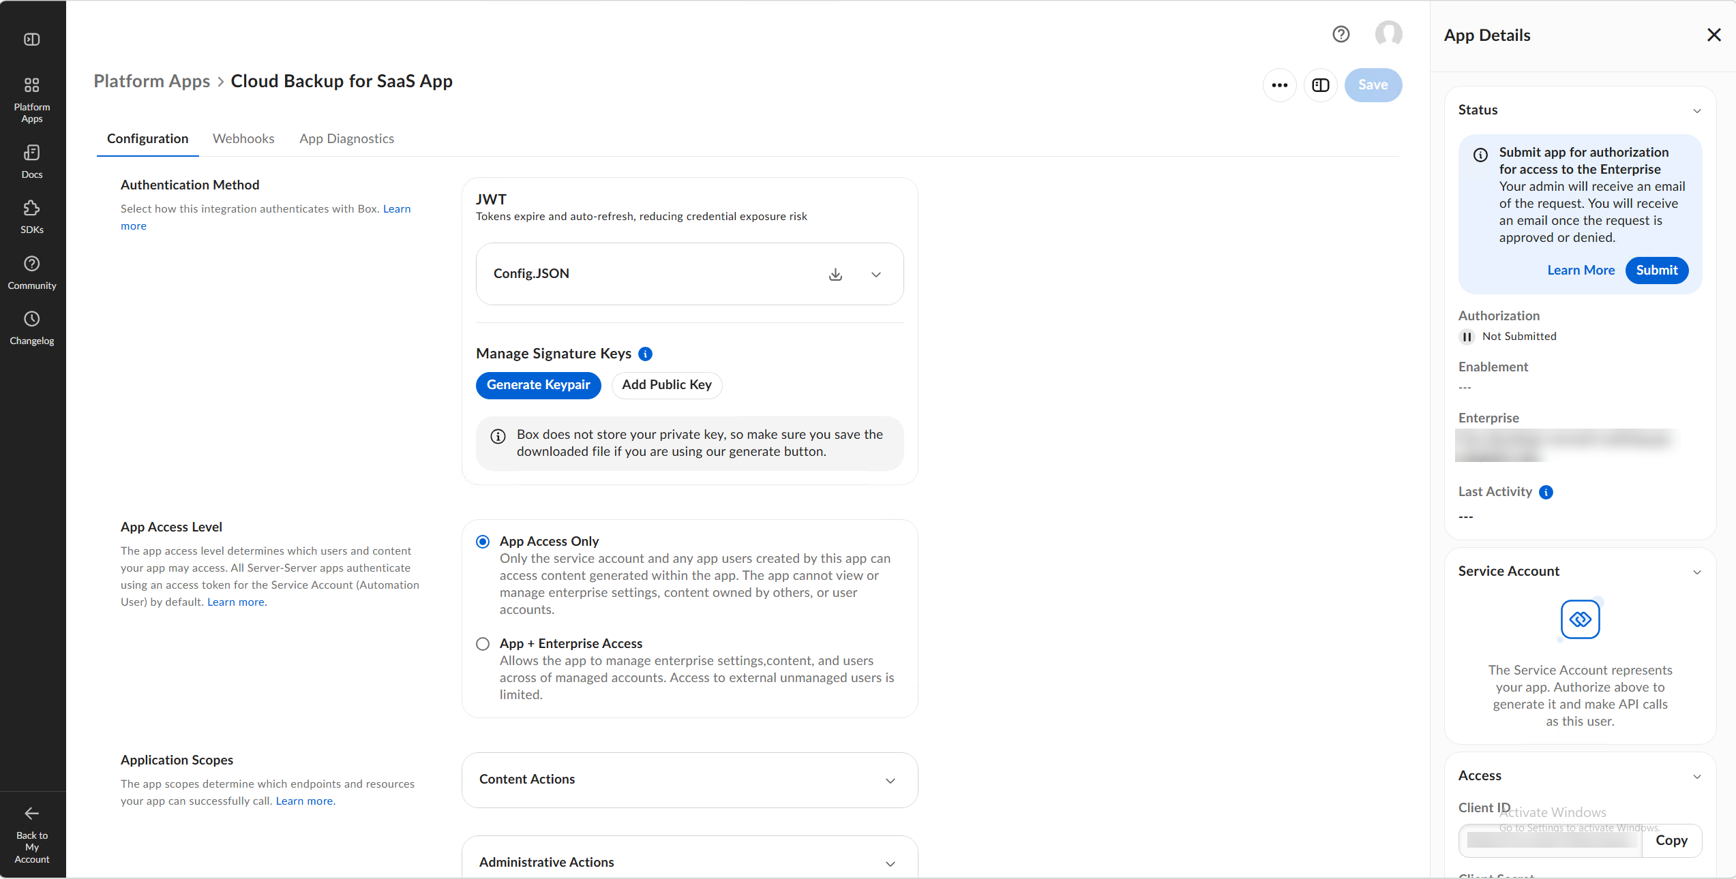Viewport: 1736px width, 879px height.
Task: Open the help question mark icon
Action: coord(1341,34)
